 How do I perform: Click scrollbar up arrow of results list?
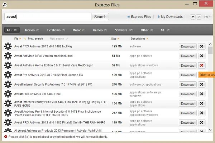[210, 44]
